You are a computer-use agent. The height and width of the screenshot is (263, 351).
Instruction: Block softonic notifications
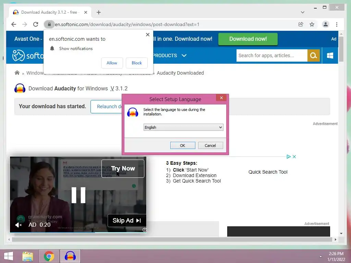point(136,63)
